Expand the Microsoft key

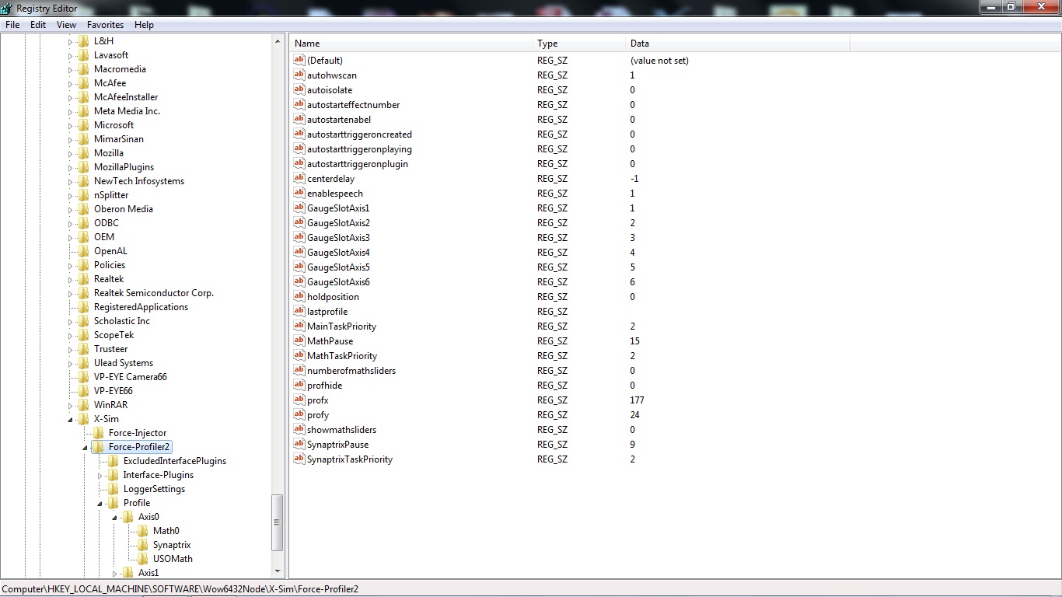pos(70,125)
